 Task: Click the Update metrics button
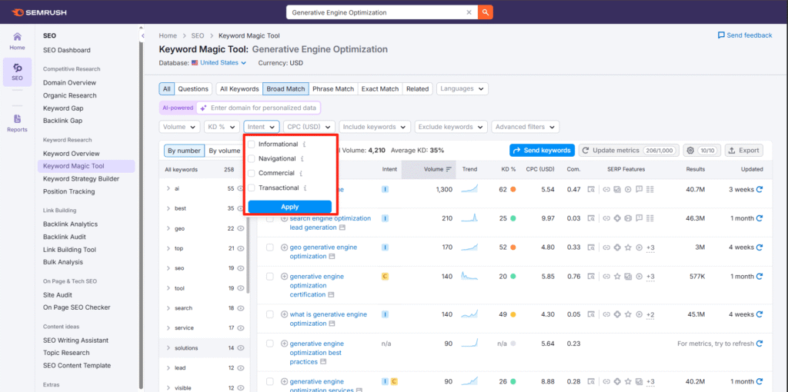(629, 150)
